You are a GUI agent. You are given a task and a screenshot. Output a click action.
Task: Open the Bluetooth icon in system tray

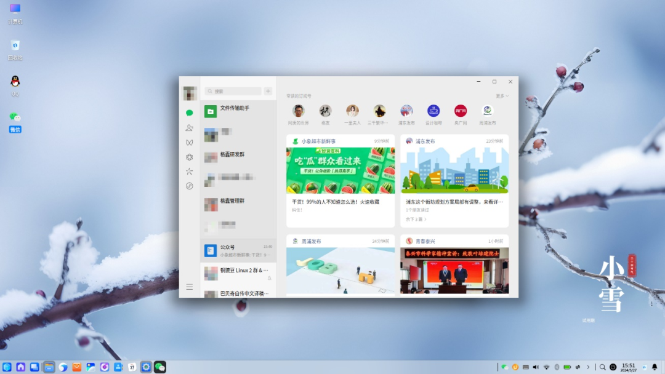(x=557, y=367)
